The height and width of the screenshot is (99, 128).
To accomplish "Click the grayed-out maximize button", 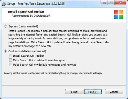I will [x=111, y=3].
